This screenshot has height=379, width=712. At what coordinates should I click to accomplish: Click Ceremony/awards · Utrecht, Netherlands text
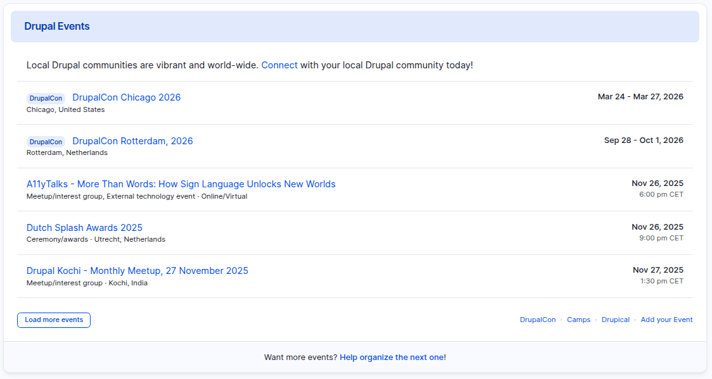click(x=96, y=239)
